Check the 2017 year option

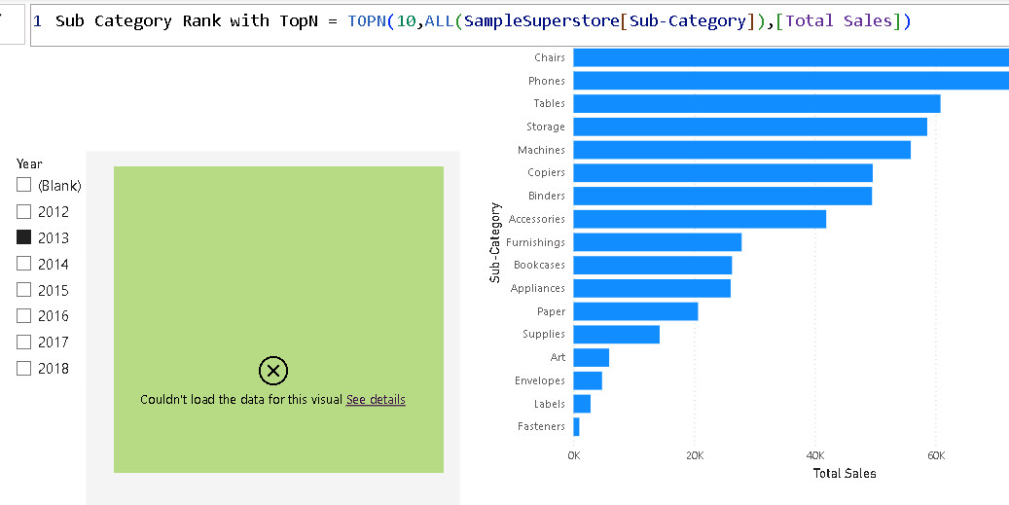tap(24, 342)
